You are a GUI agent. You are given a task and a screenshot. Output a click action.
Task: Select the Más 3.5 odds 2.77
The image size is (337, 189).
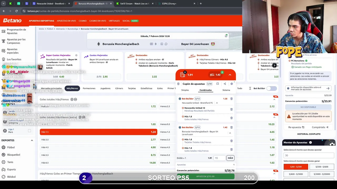coord(98,140)
